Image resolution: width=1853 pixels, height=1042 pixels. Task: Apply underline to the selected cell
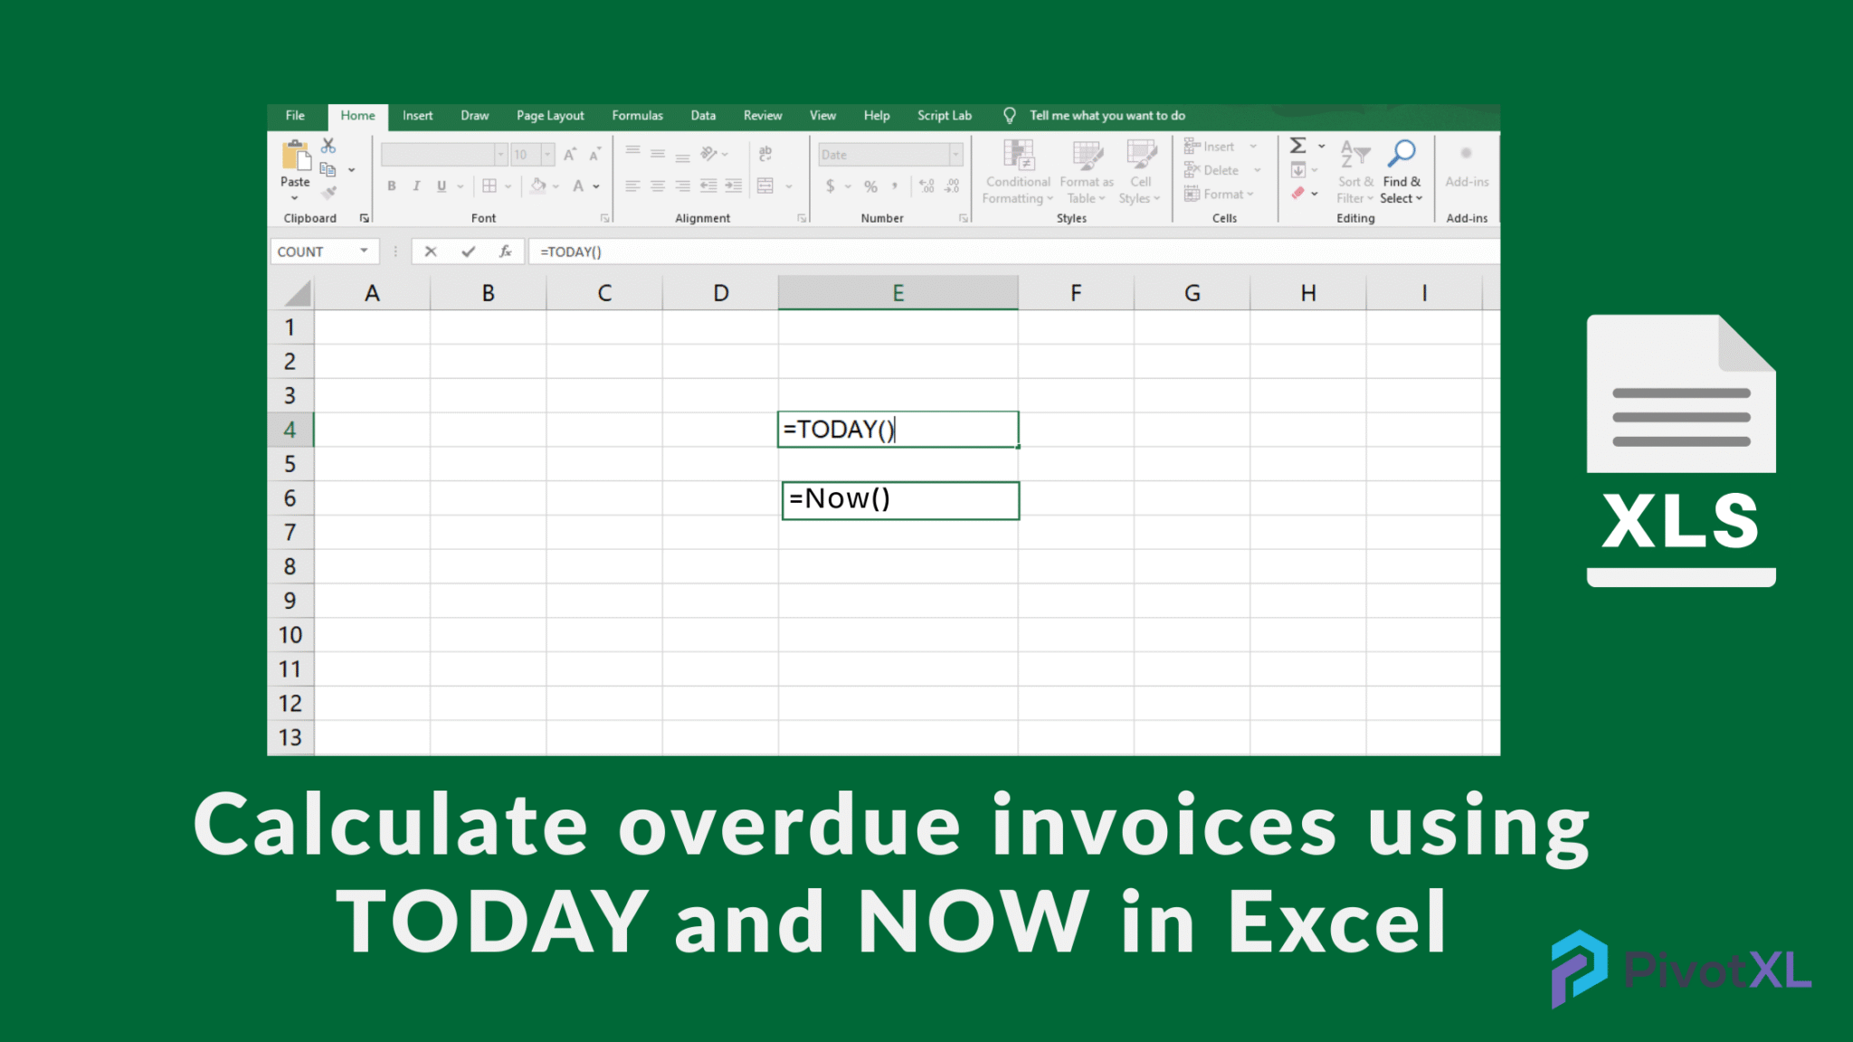click(x=442, y=186)
